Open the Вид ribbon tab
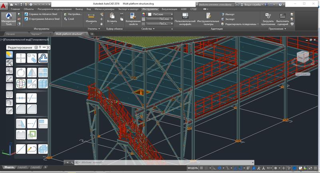Screen dimensions: 320x173 (88, 9)
